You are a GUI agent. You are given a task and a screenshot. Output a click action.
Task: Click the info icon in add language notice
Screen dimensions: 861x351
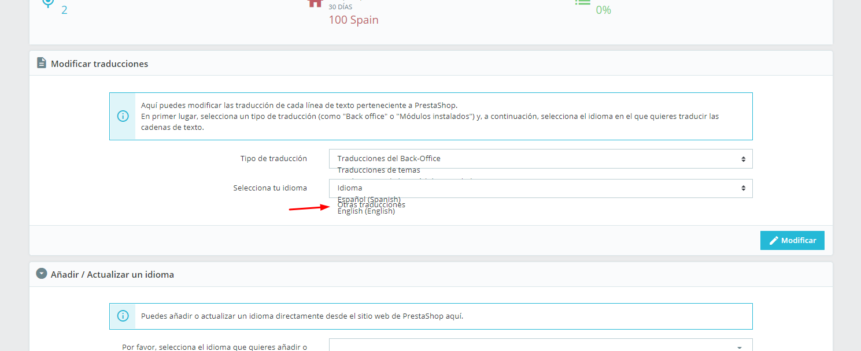[x=123, y=316]
